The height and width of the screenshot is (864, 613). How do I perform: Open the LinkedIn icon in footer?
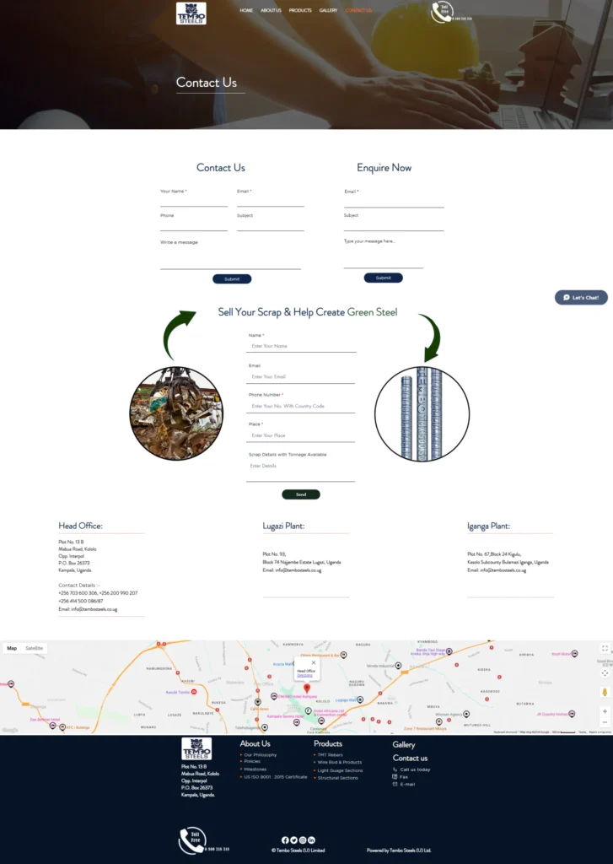312,840
